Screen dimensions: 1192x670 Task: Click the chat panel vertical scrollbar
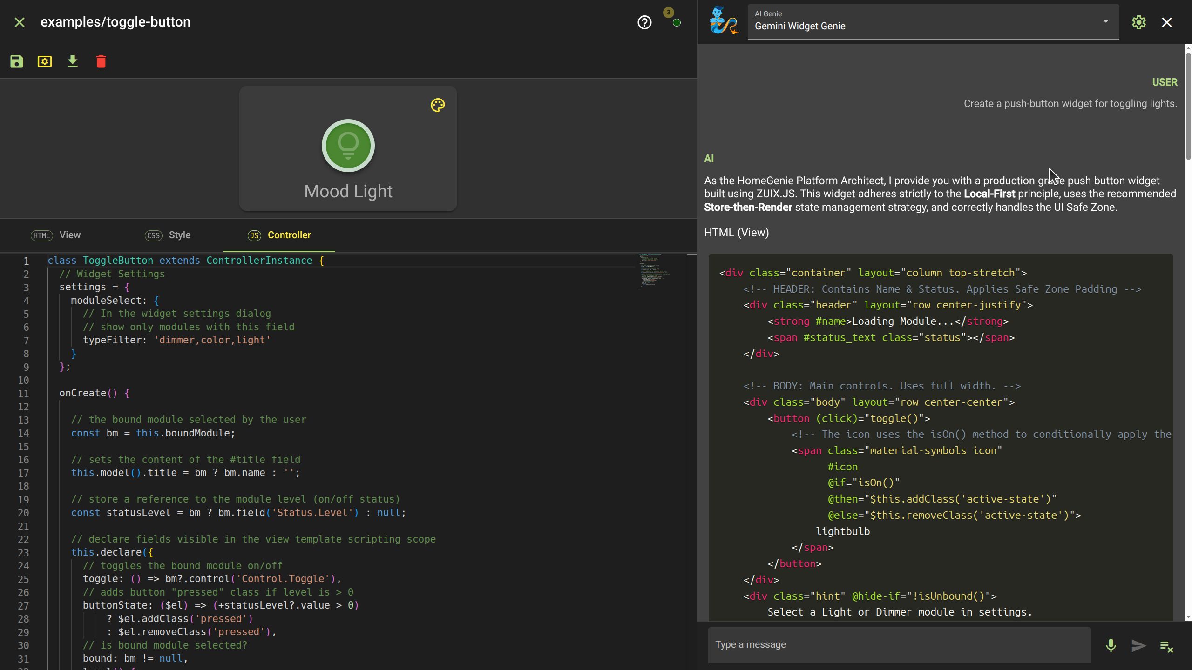(x=1188, y=107)
